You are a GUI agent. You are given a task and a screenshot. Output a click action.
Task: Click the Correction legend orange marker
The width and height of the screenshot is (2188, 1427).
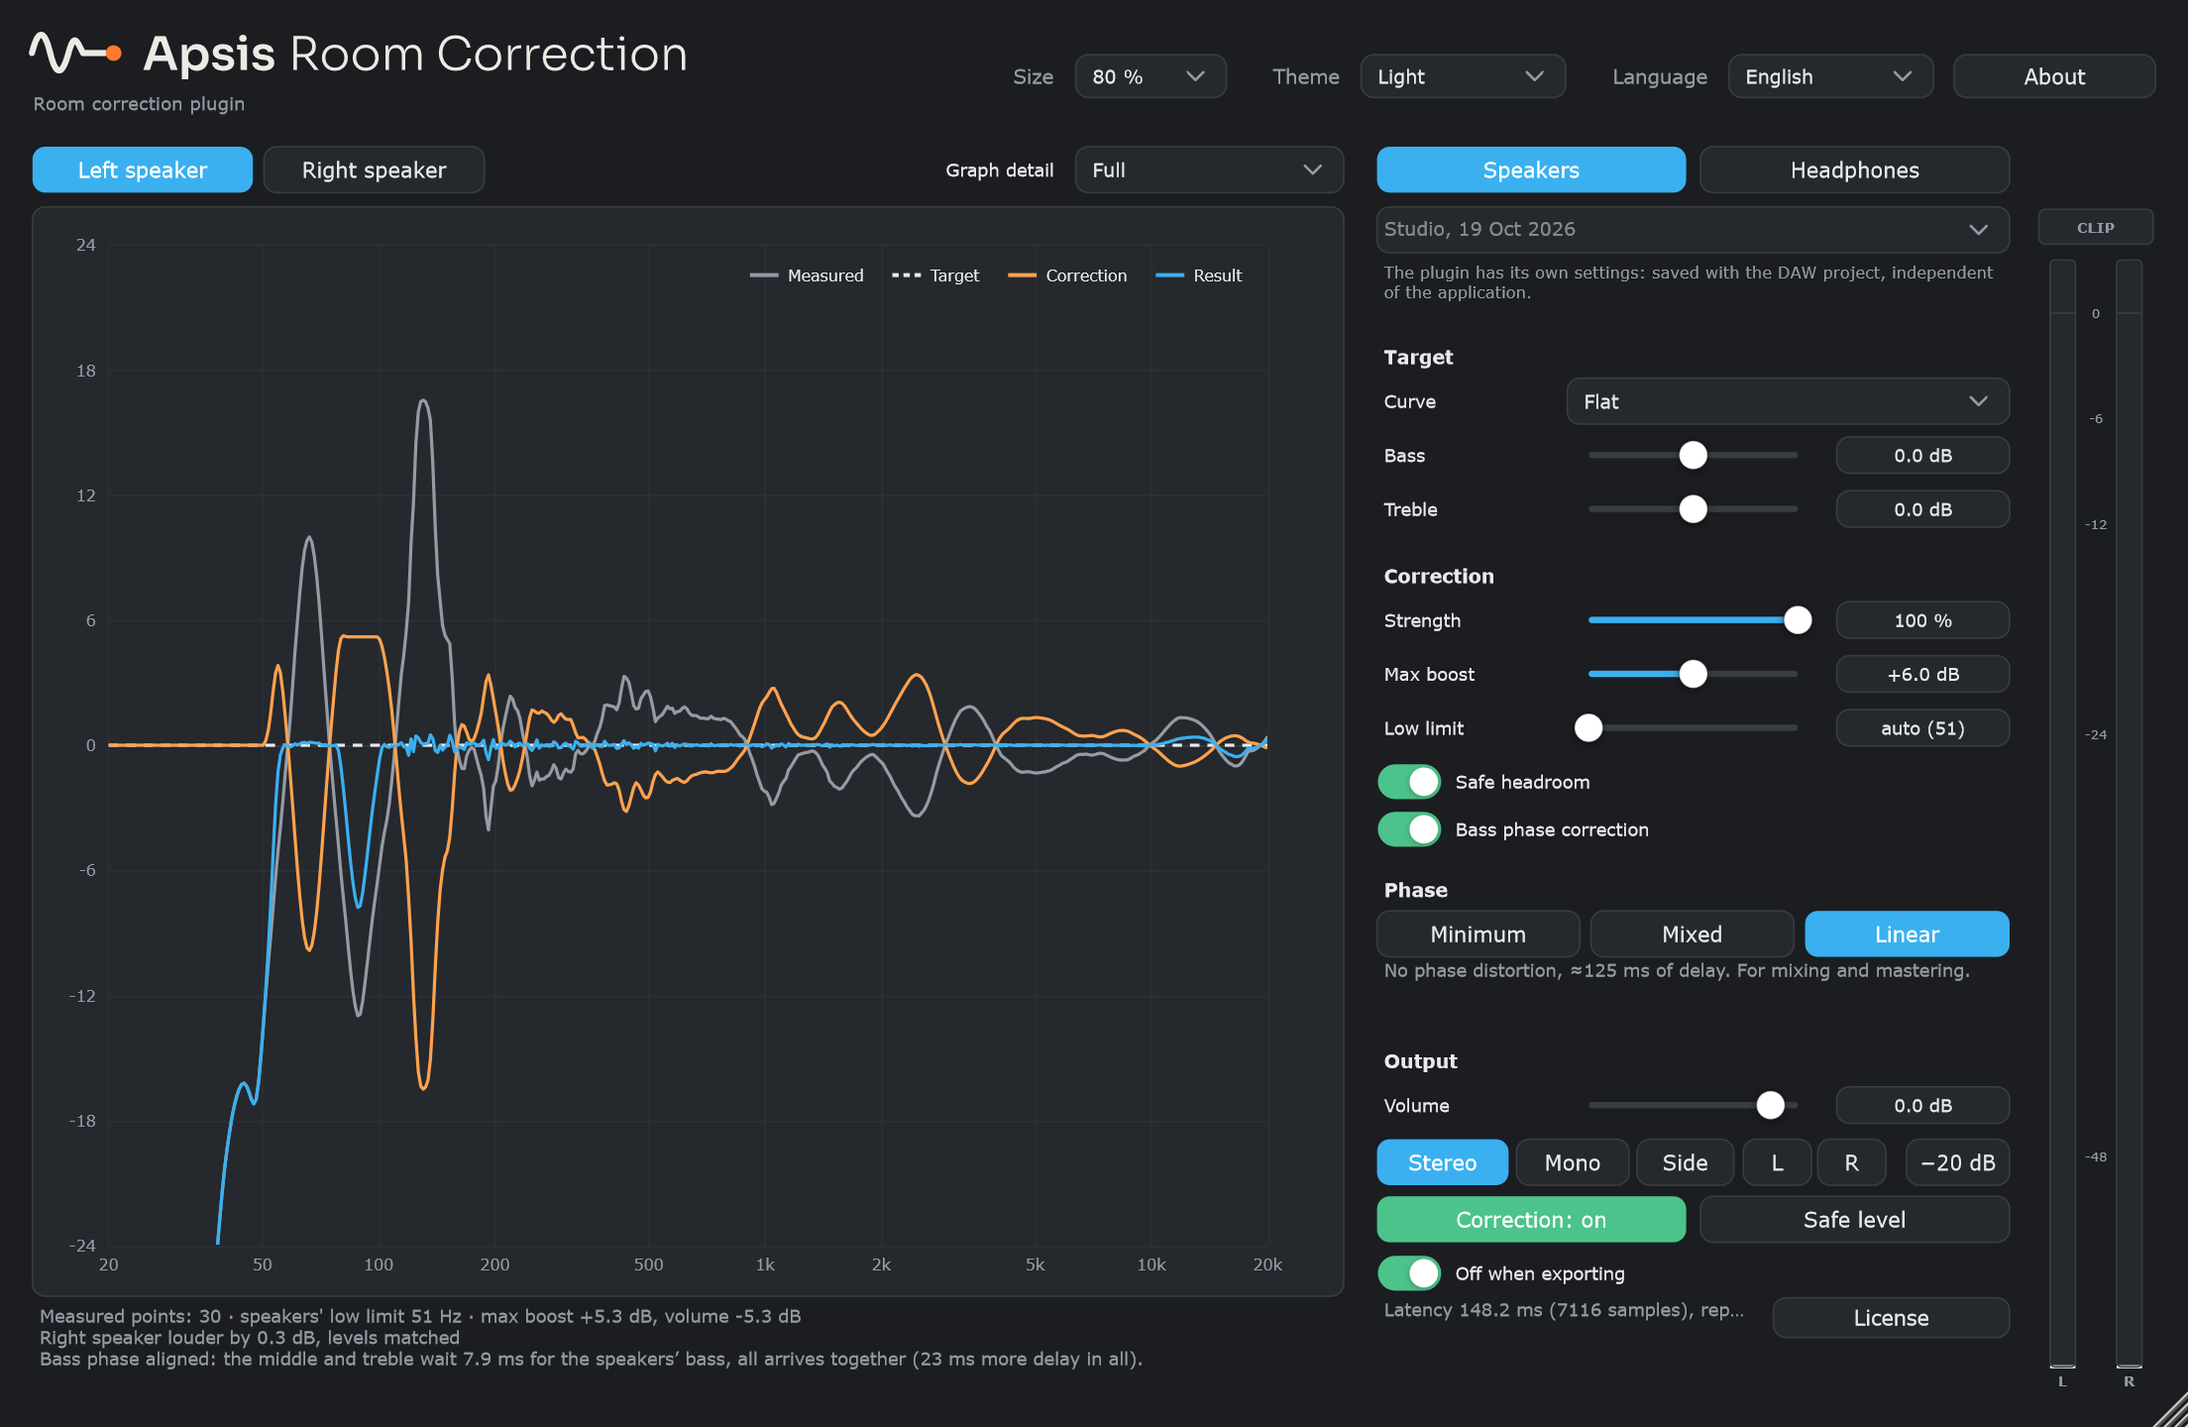point(1022,275)
